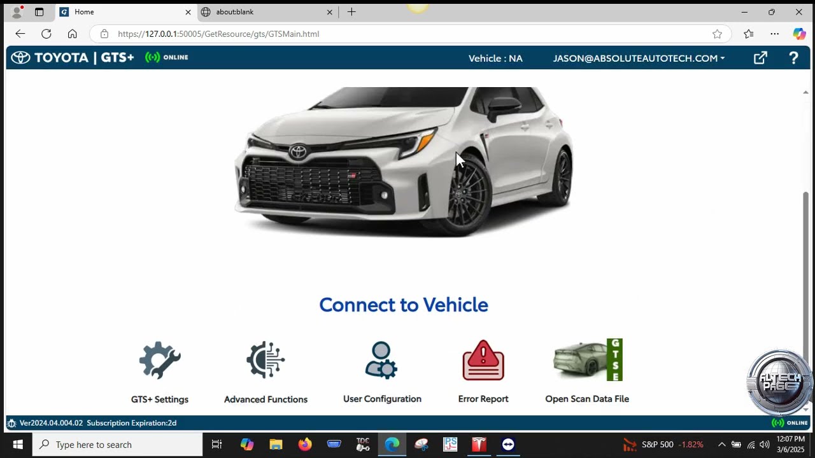The height and width of the screenshot is (458, 815).
Task: Open the tab actions menu icon
Action: click(x=39, y=12)
